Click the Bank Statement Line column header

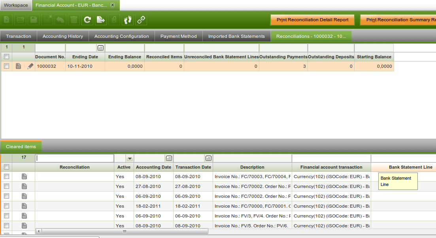pyautogui.click(x=404, y=167)
